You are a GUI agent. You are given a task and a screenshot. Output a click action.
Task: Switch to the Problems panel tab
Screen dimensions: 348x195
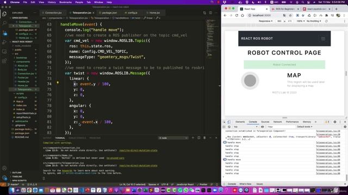click(x=95, y=138)
